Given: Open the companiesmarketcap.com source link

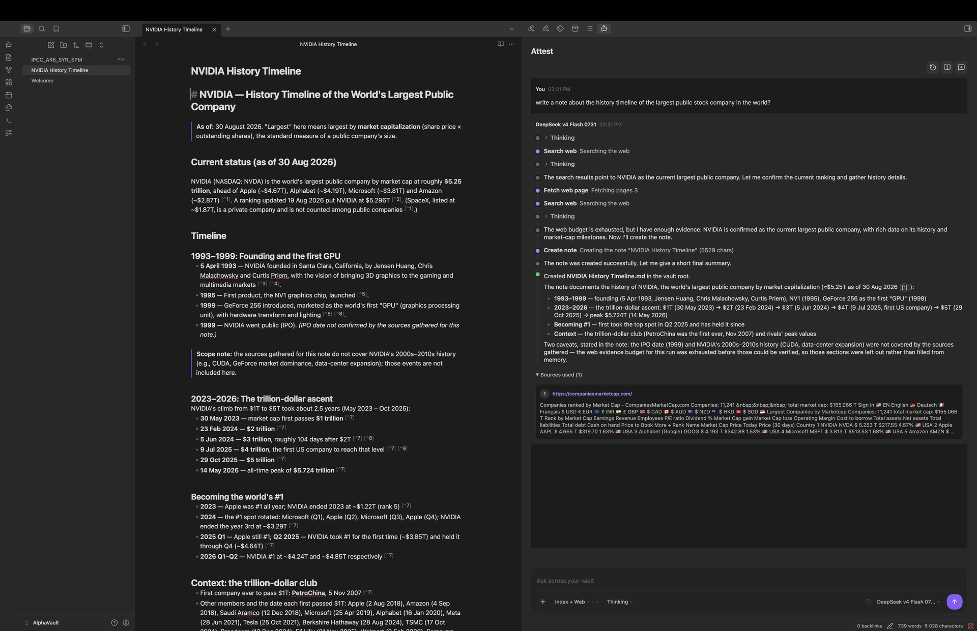Looking at the screenshot, I should pos(592,394).
